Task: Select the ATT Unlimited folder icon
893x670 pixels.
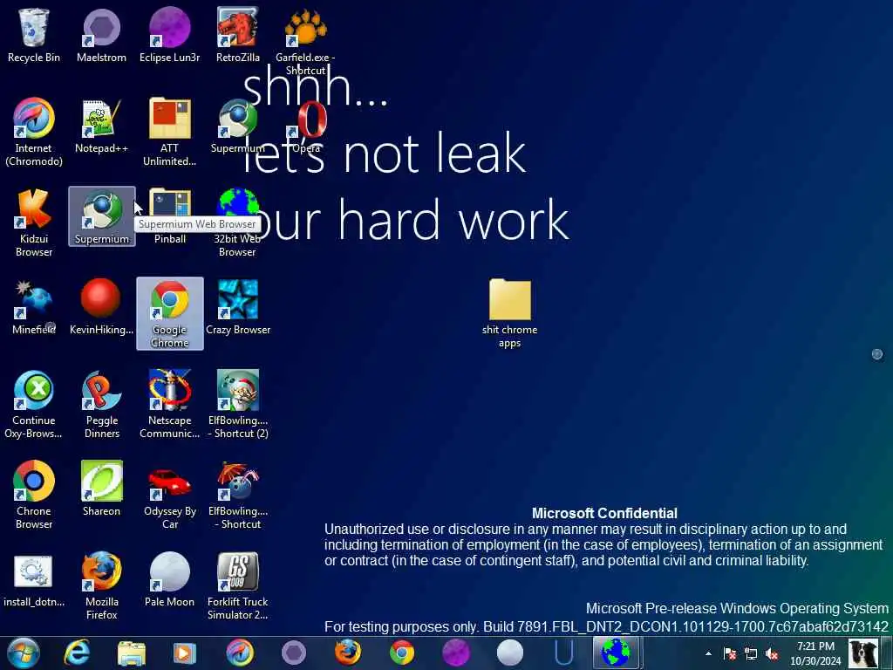Action: tap(170, 133)
